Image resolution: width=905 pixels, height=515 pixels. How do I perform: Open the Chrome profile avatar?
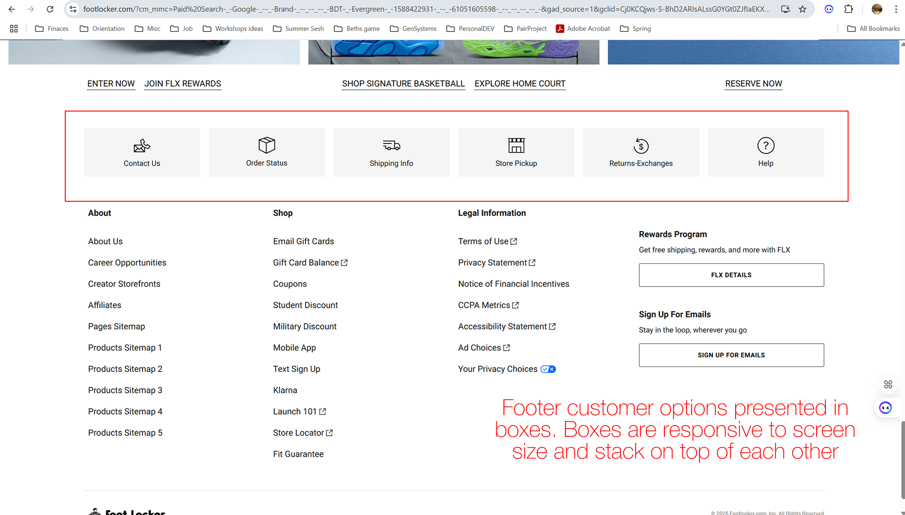click(x=877, y=9)
